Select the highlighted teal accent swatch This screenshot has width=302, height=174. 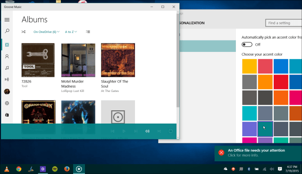[x=265, y=129]
